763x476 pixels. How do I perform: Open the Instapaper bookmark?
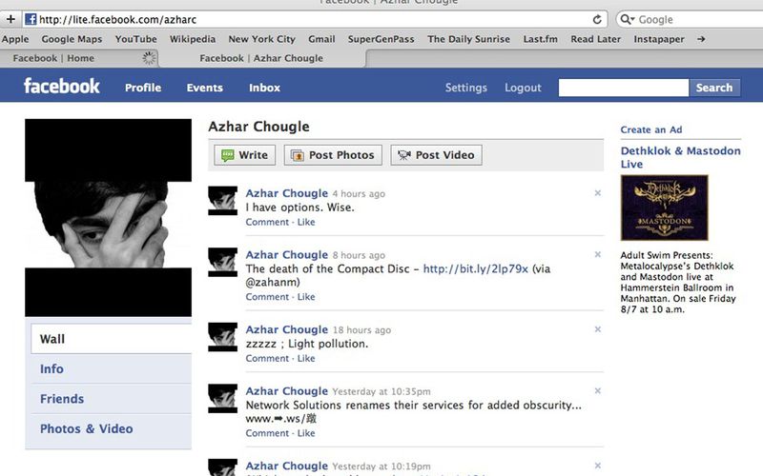point(659,39)
